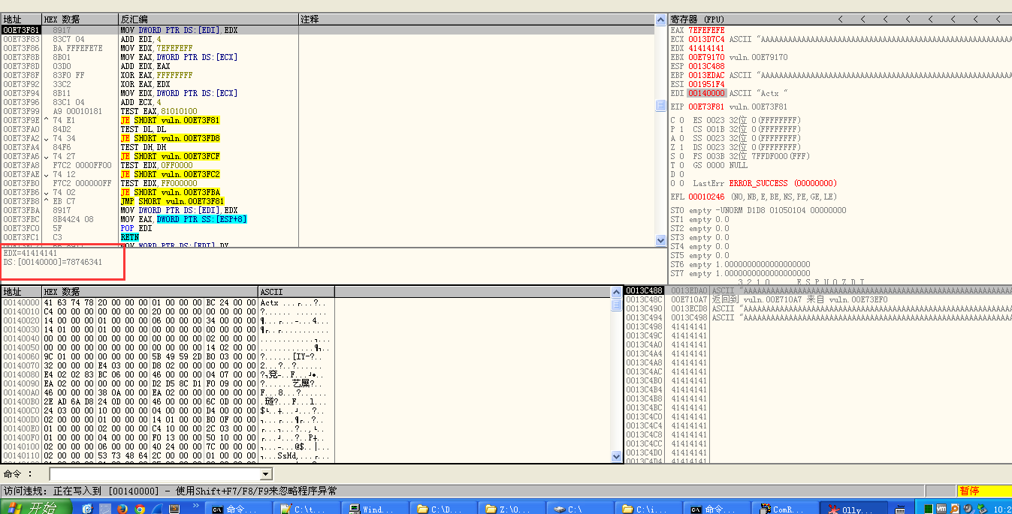Open Sublime Text quick launch icon
The width and height of the screenshot is (1012, 514).
point(174,507)
